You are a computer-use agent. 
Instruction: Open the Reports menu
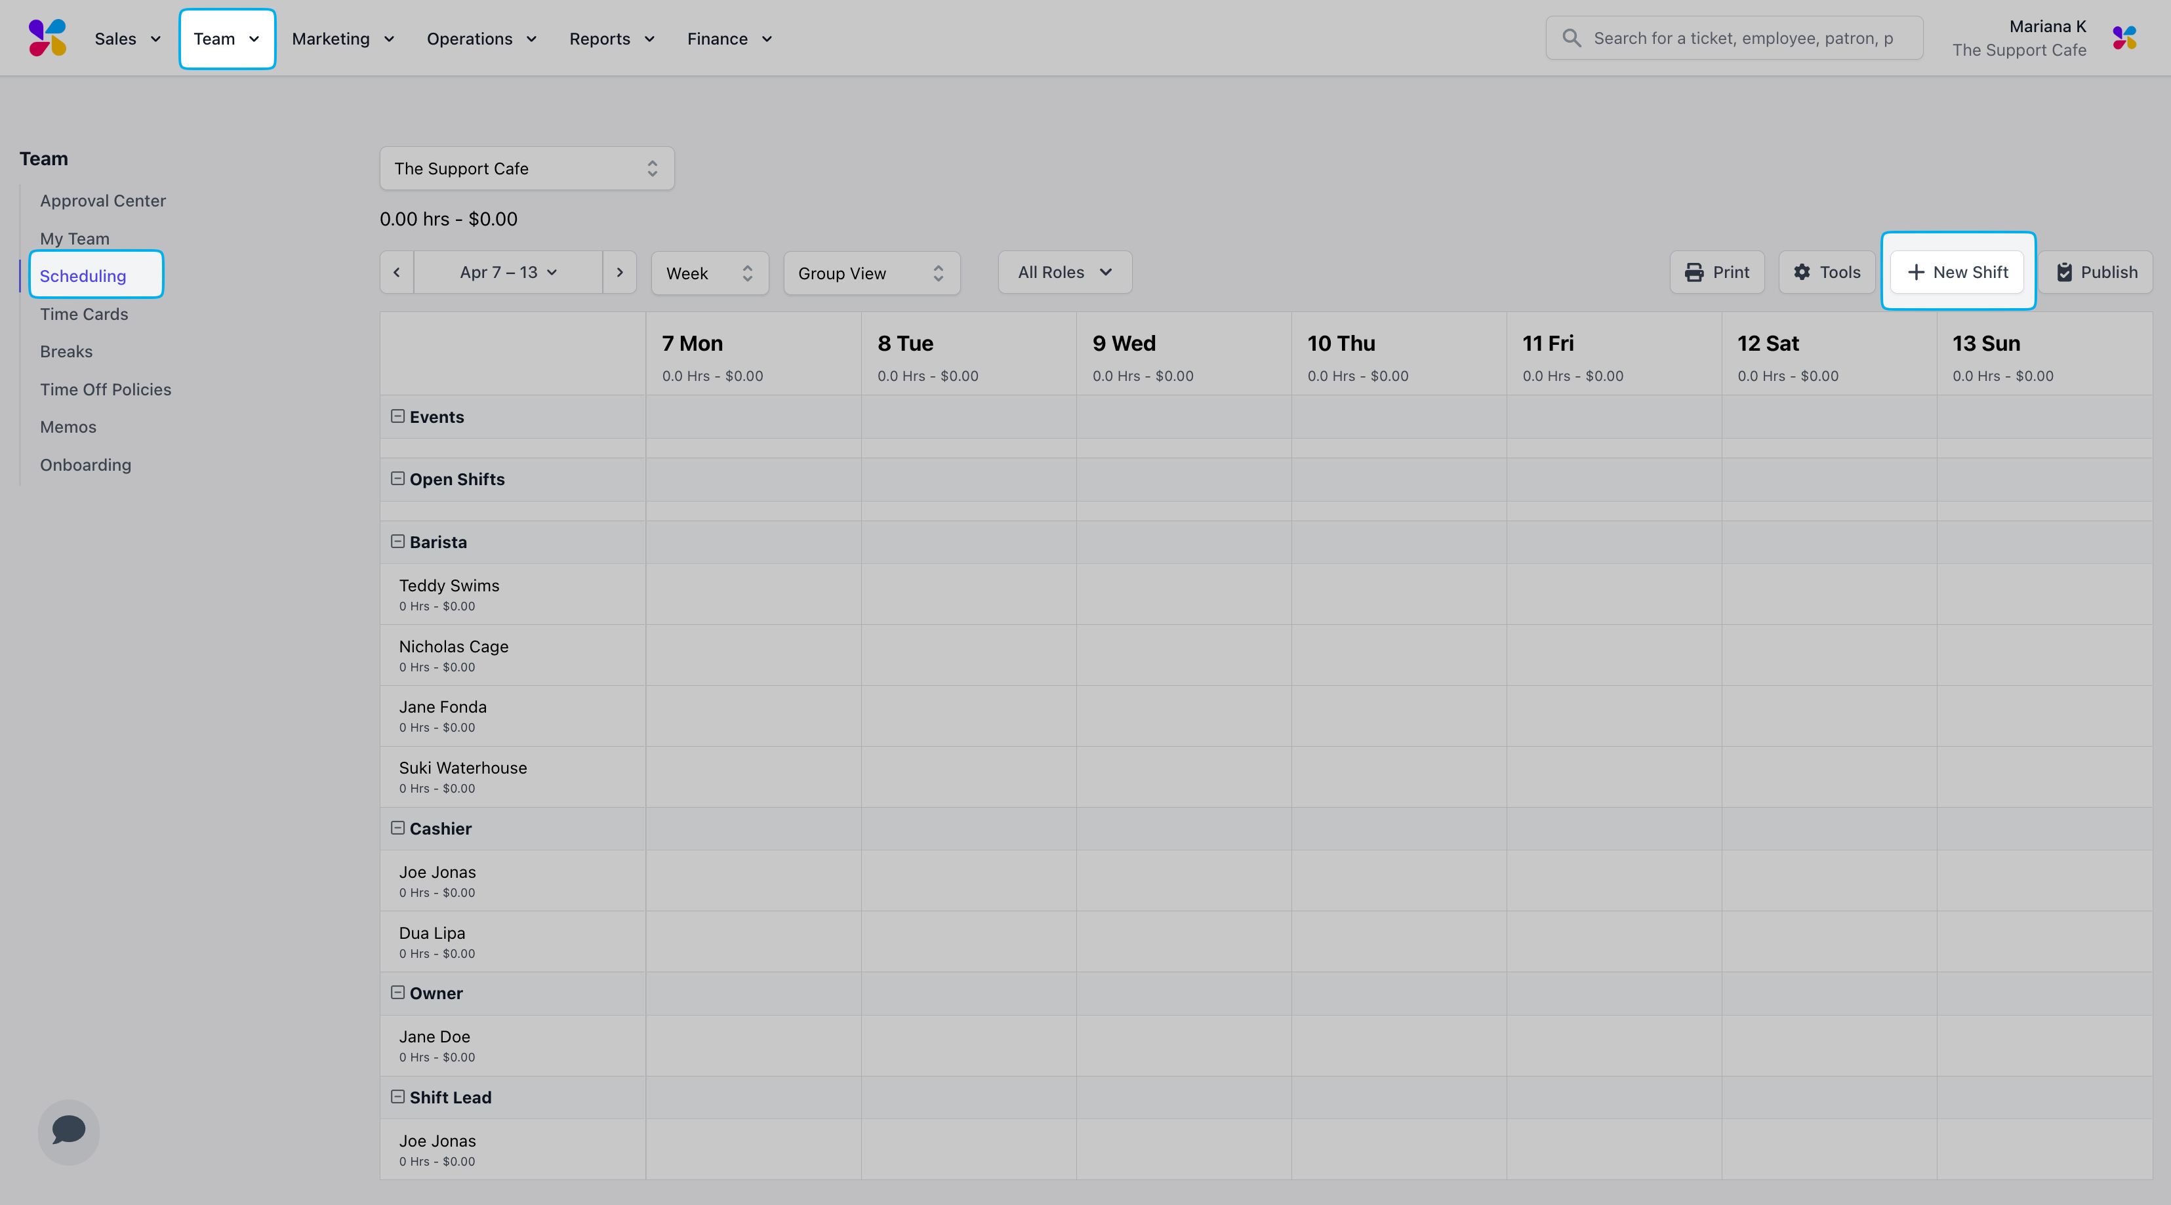611,39
